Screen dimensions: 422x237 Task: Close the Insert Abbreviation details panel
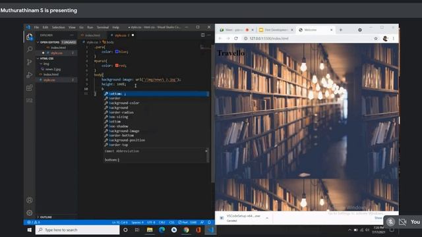coord(206,151)
